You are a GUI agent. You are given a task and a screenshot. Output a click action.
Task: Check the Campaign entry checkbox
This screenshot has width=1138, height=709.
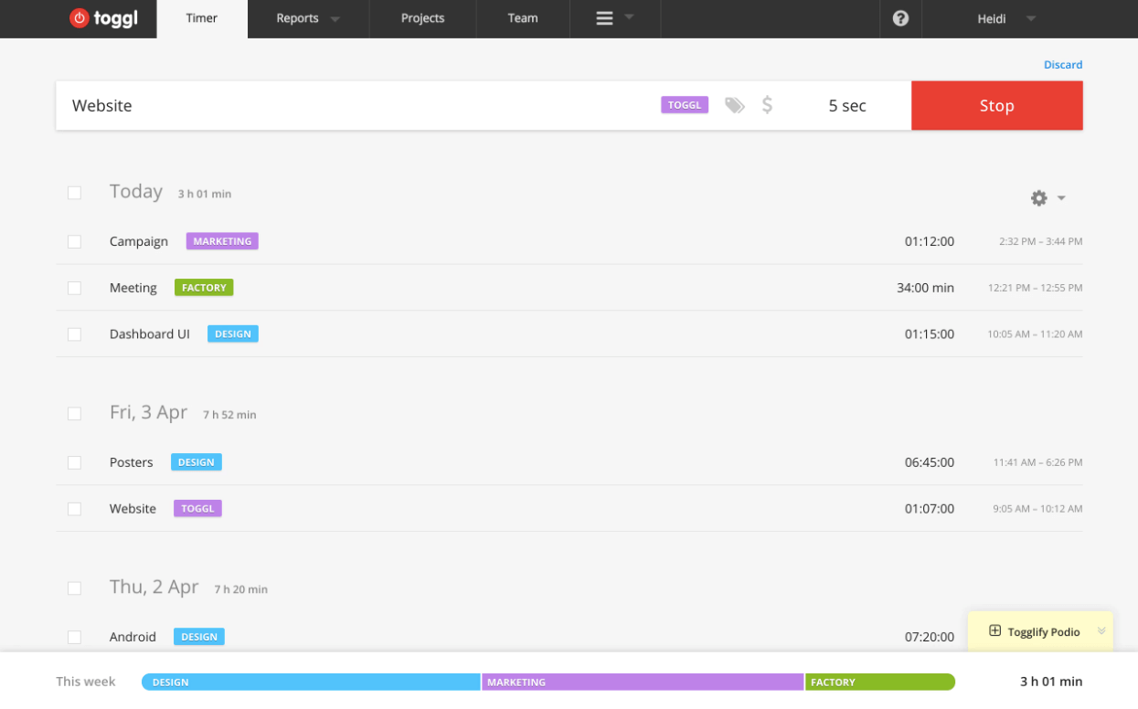tap(74, 242)
